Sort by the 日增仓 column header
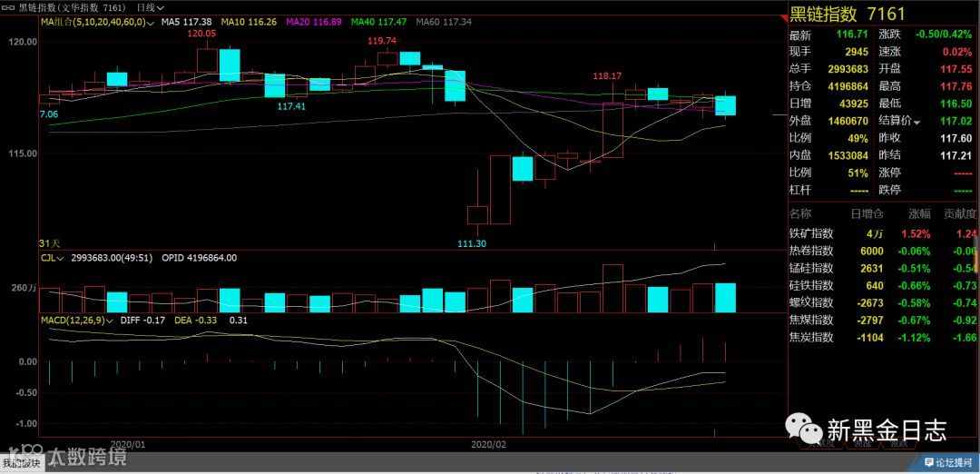The height and width of the screenshot is (474, 980). 867,214
